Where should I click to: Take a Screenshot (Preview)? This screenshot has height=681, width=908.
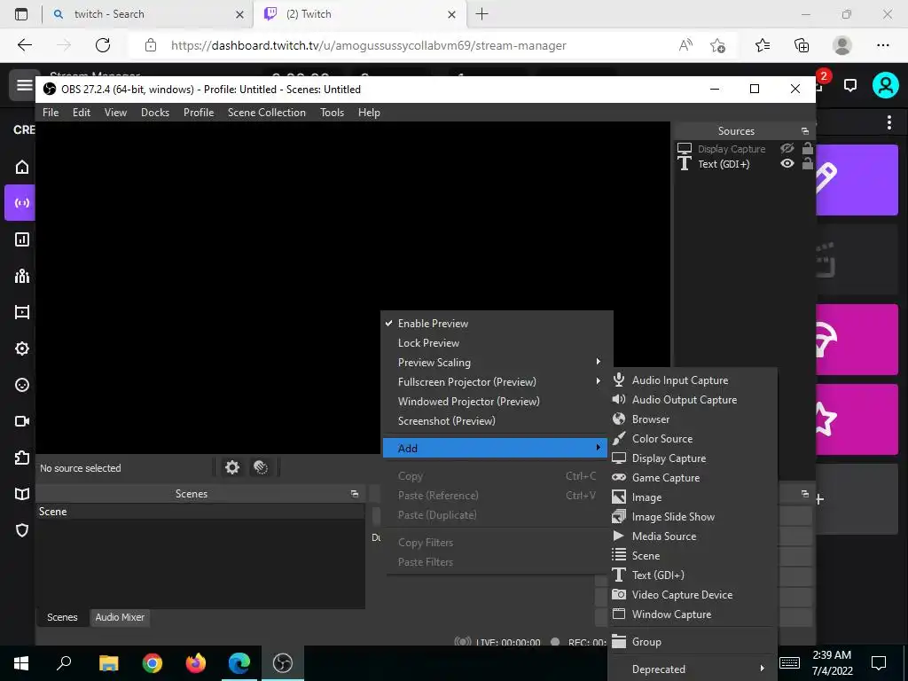(497, 421)
